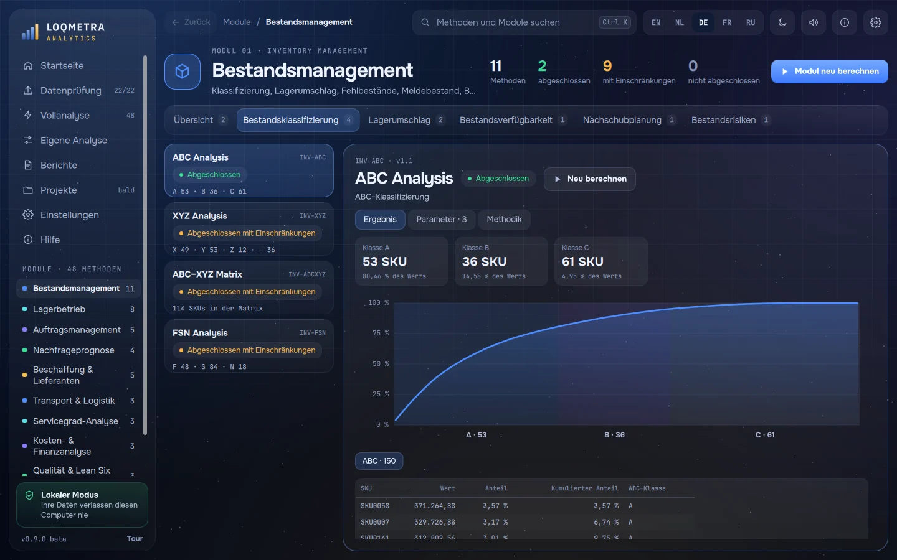Viewport: 897px width, 560px height.
Task: Open settings via the top-right gear icon
Action: [x=876, y=22]
